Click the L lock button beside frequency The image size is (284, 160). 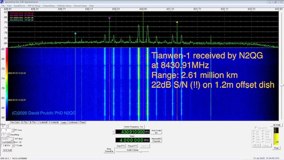click(x=114, y=132)
